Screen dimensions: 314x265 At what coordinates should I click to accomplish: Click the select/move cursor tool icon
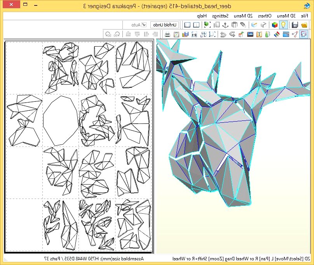click(304, 35)
